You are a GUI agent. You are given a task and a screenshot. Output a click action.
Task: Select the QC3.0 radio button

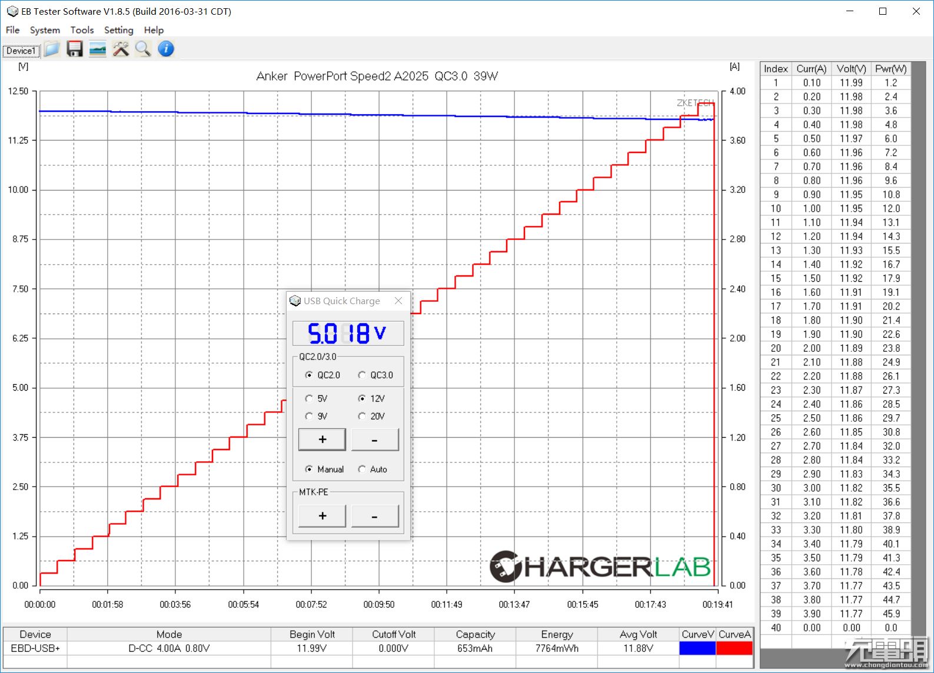[375, 375]
